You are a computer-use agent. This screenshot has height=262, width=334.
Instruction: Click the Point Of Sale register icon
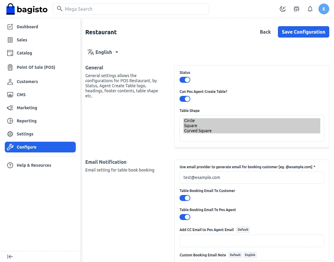pyautogui.click(x=10, y=67)
